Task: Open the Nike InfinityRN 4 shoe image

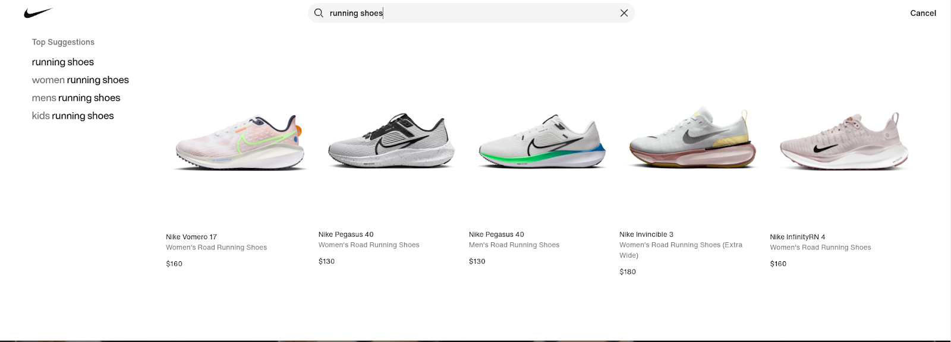Action: [844, 142]
